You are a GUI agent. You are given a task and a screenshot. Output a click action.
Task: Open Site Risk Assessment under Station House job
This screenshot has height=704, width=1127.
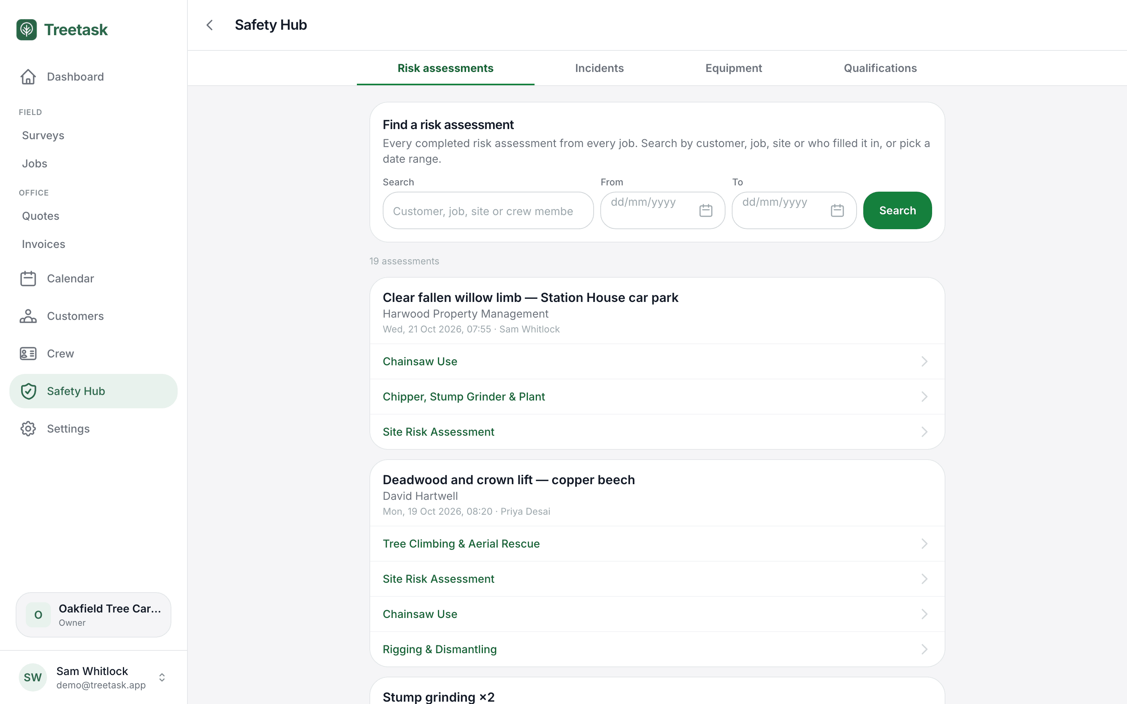tap(657, 432)
